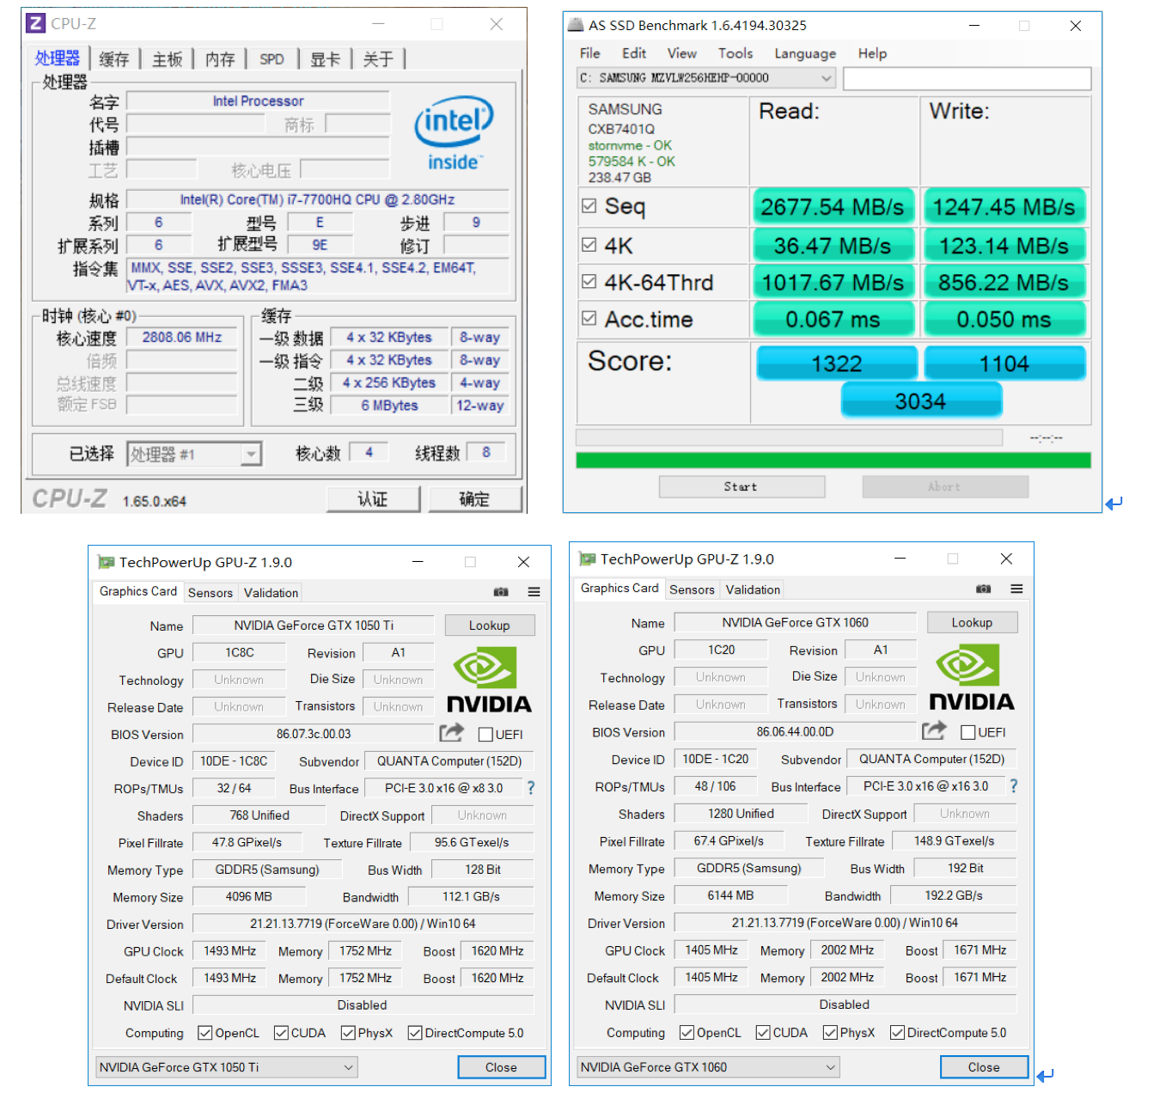Click GPU-Z title icon in GTX 1050 Ti window

[106, 562]
